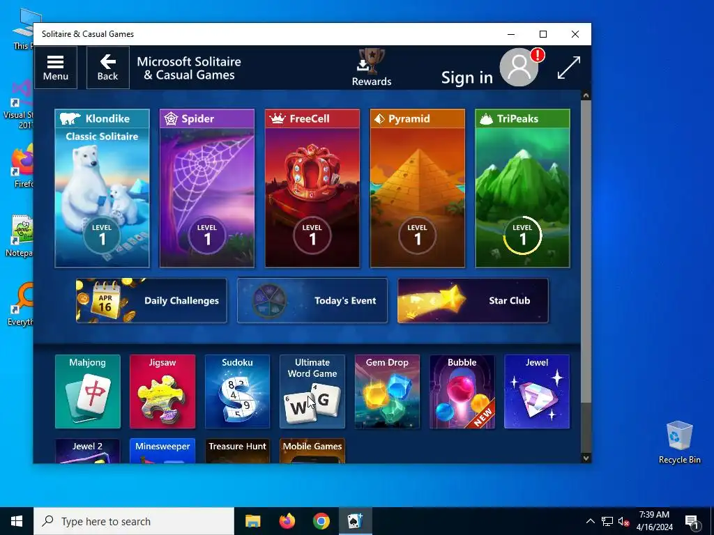This screenshot has height=535, width=714.
Task: Play the Gem Drop tile
Action: click(387, 391)
